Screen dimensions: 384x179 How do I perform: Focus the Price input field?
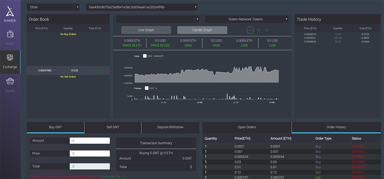89,154
